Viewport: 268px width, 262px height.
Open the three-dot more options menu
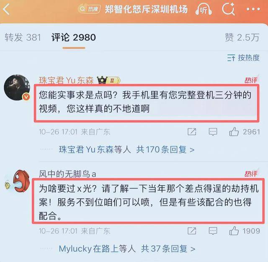(253, 9)
